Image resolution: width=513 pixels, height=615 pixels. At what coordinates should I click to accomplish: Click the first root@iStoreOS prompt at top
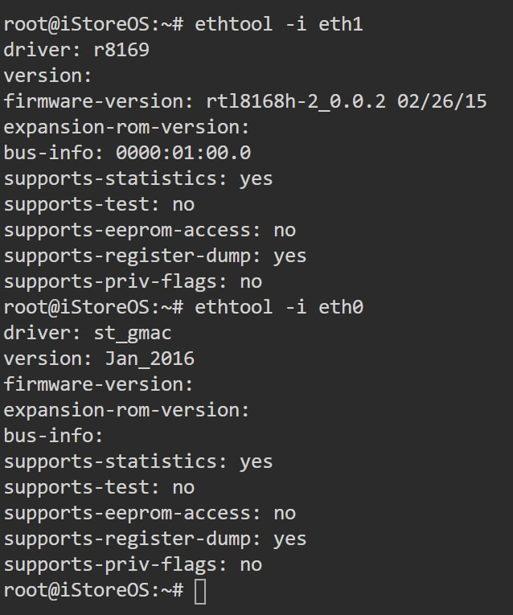[93, 24]
